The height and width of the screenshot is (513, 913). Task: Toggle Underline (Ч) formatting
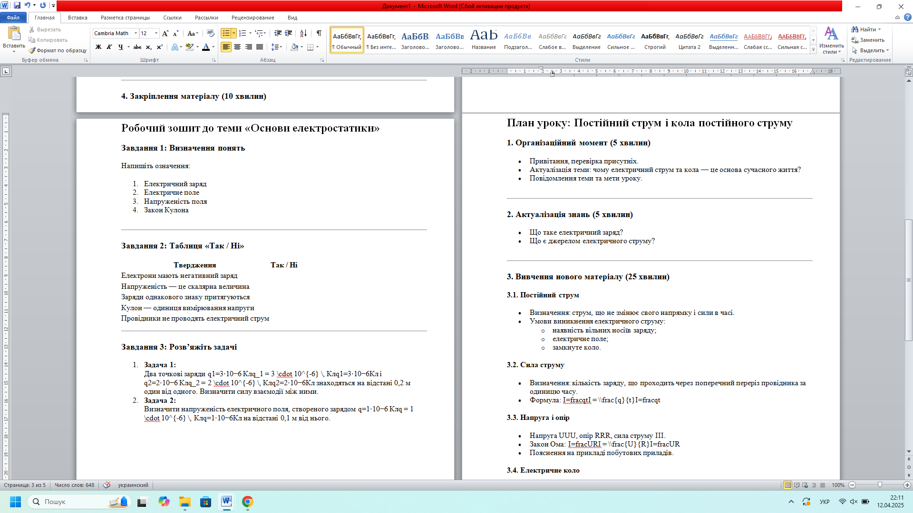pos(120,47)
